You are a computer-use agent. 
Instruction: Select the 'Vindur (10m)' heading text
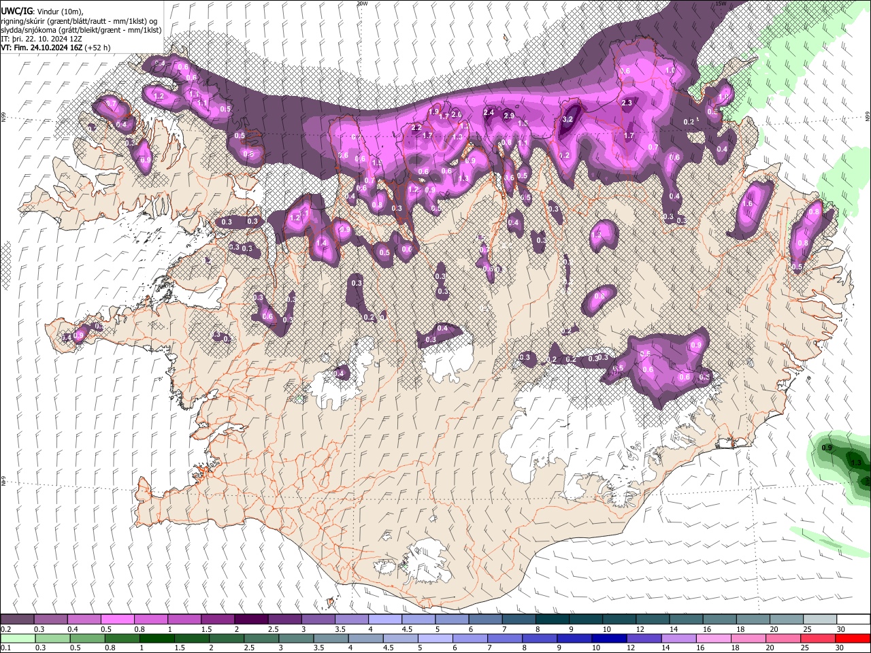(59, 12)
